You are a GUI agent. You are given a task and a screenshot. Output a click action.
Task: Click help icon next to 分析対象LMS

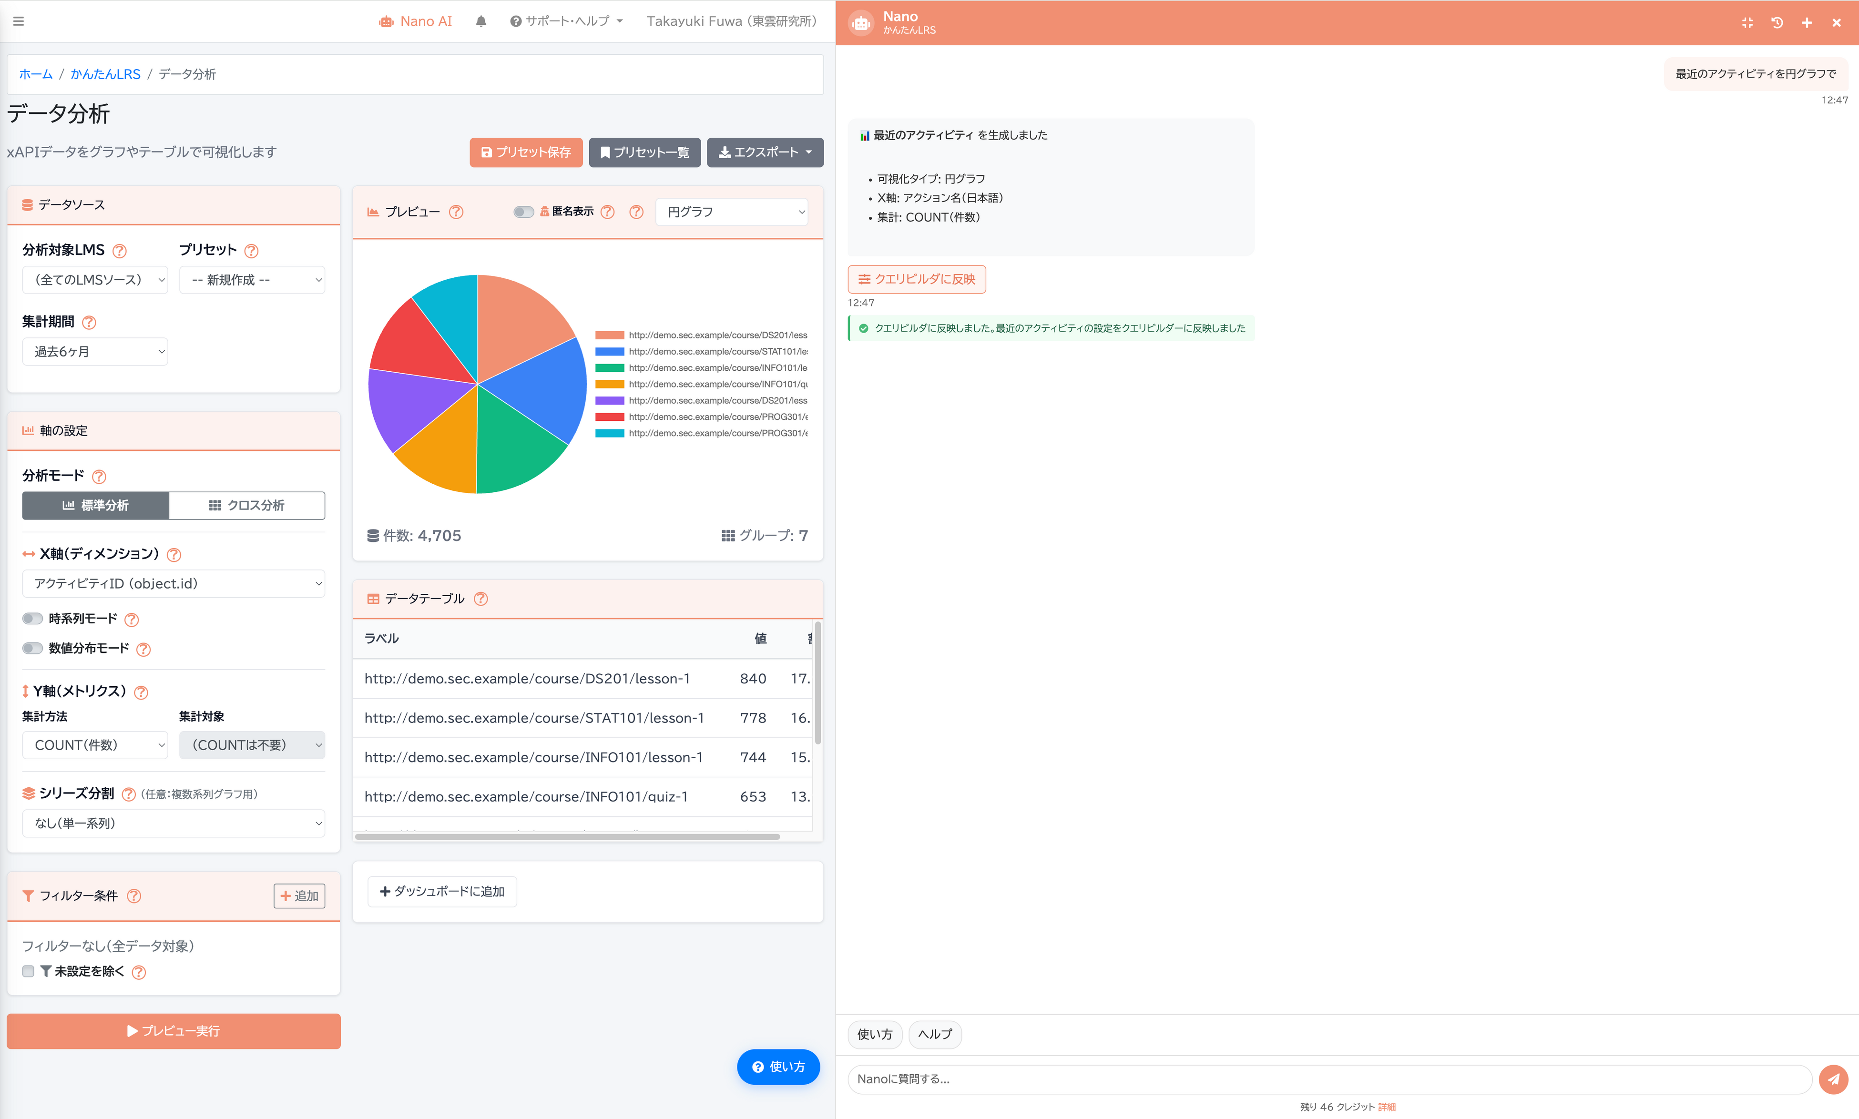point(119,250)
